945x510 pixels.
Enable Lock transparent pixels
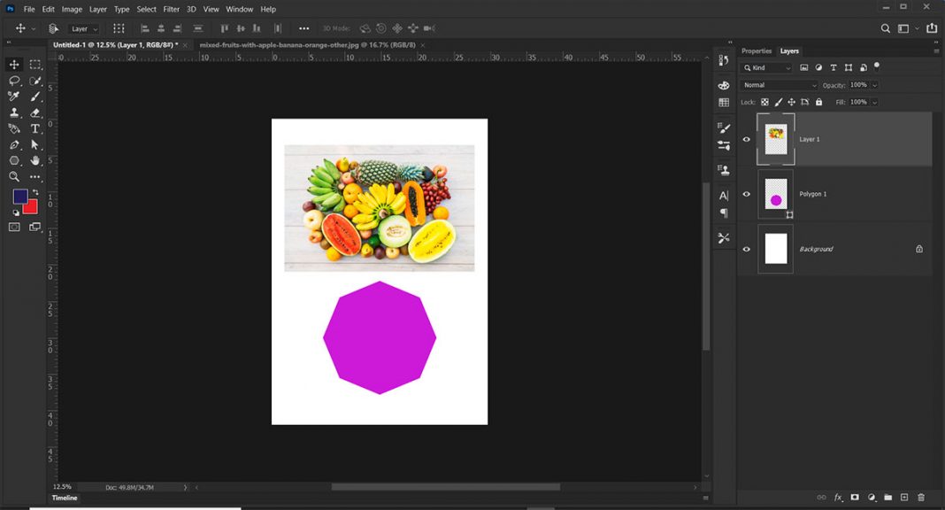(764, 102)
